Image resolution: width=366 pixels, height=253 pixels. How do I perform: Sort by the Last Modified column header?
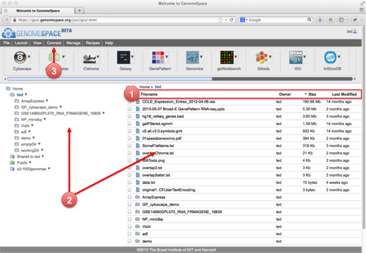tap(344, 94)
